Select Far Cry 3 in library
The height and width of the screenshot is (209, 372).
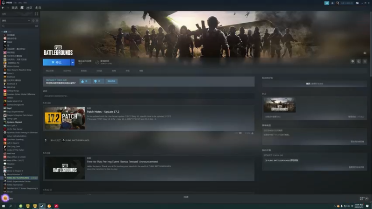coord(12,125)
